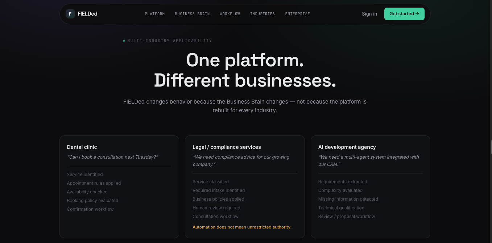Select the AI development agency card title

pos(347,147)
